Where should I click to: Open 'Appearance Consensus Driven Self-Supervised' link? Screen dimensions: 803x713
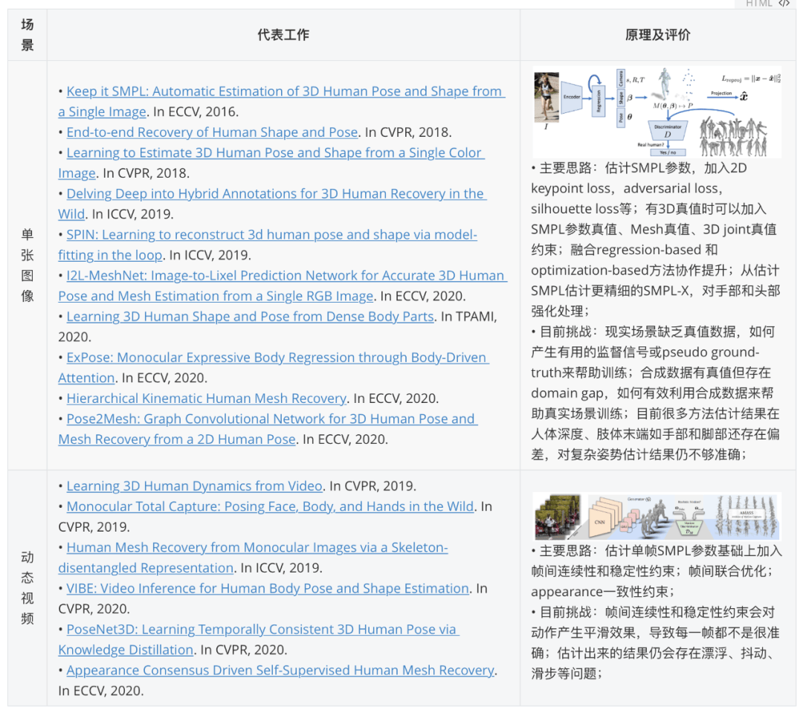tap(280, 671)
